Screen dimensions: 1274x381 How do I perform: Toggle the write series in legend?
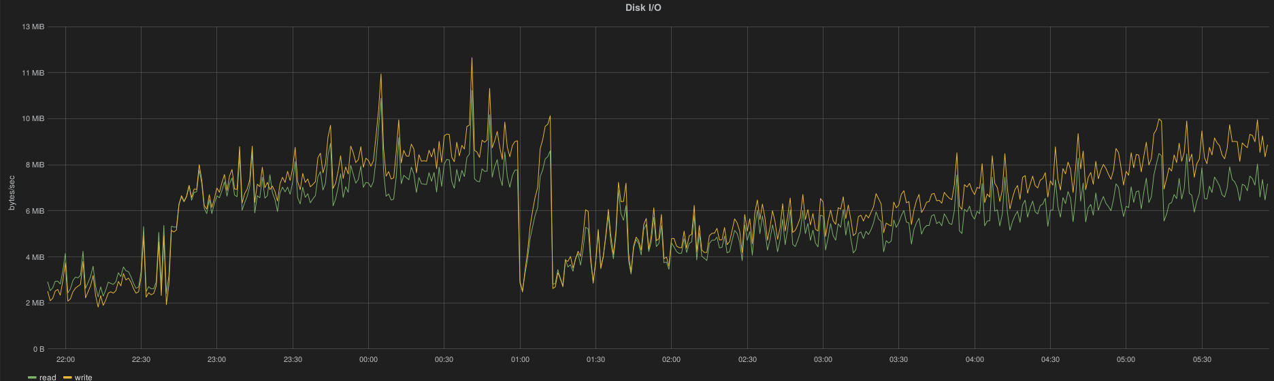tap(83, 378)
